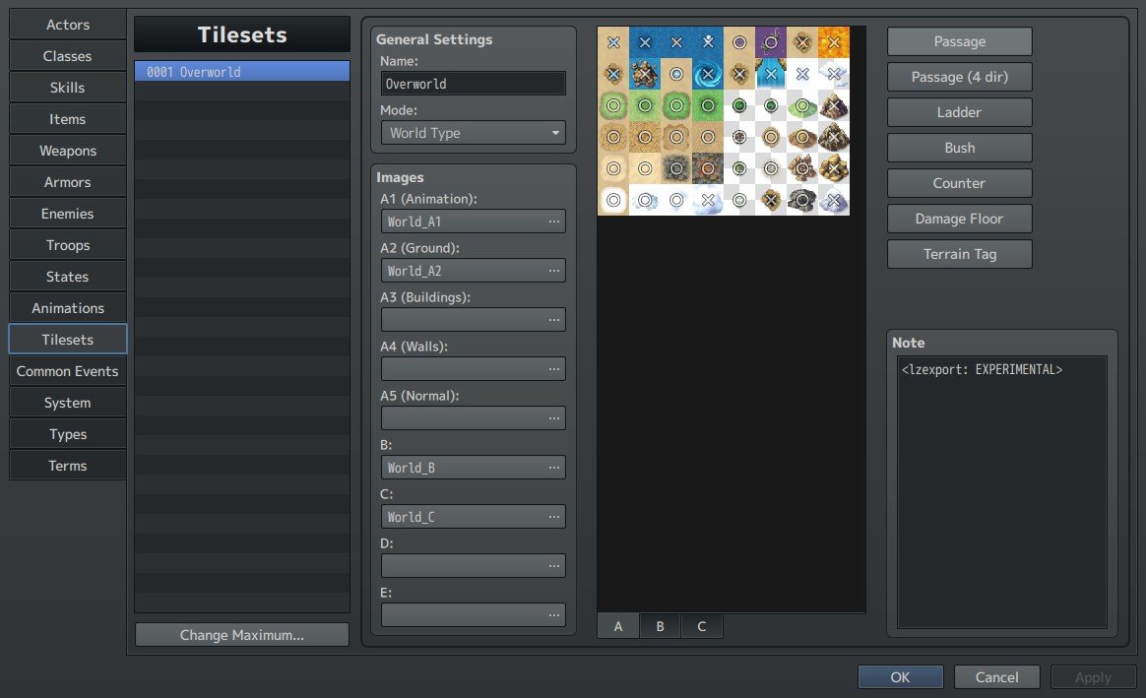Activate the Damage Floor mode

[x=960, y=219]
